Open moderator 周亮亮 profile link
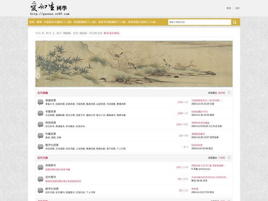The image size is (268, 201). pyautogui.click(x=221, y=93)
